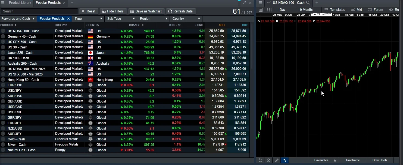403x165 pixels.
Task: Click the Favourites star icon
Action: pos(335,160)
